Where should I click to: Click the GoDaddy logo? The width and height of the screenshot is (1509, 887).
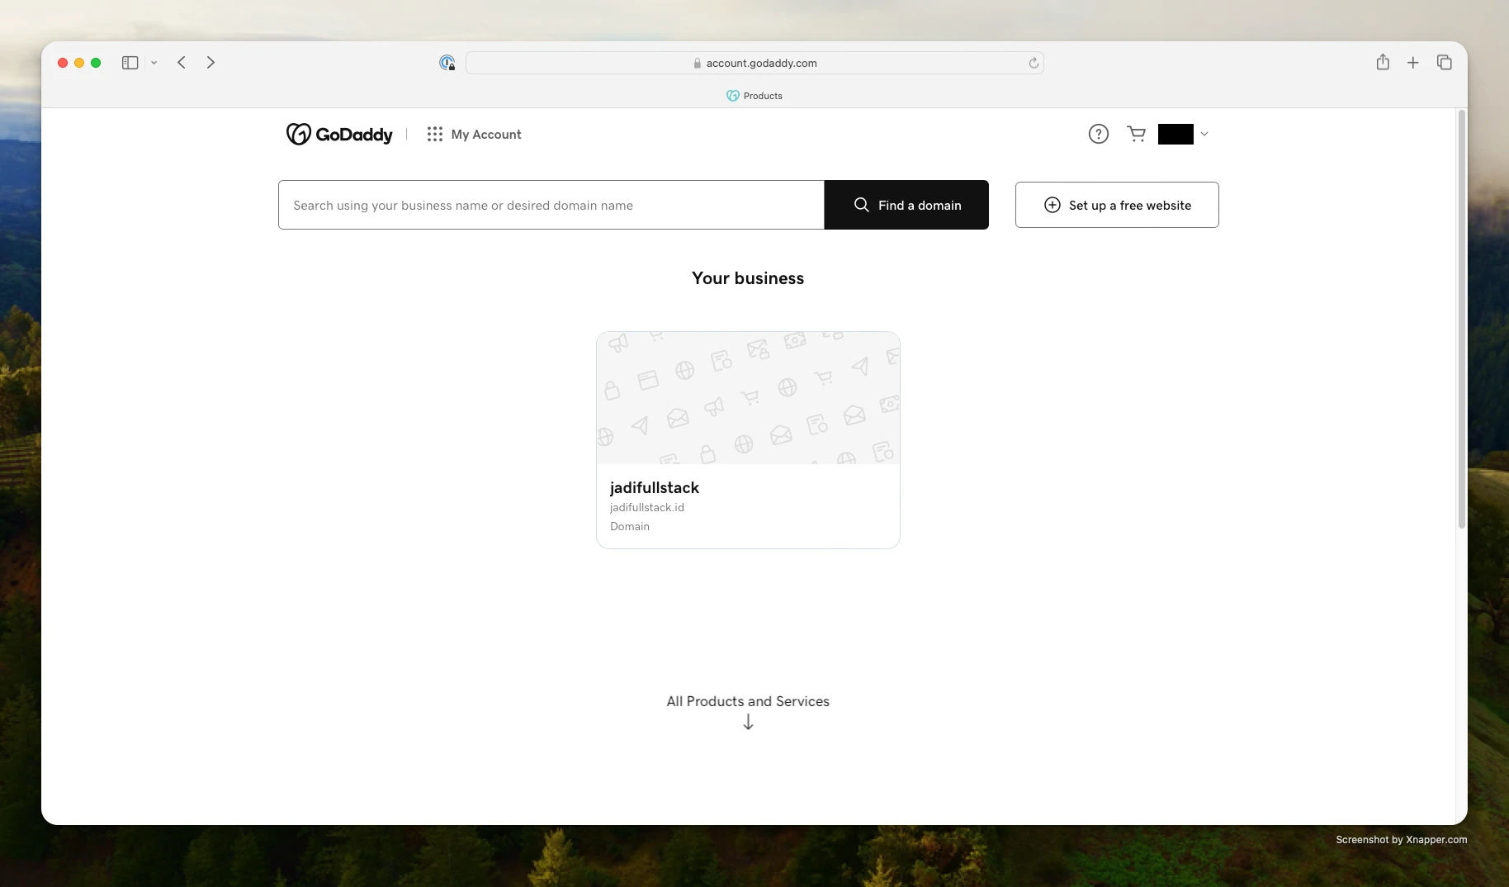point(339,134)
